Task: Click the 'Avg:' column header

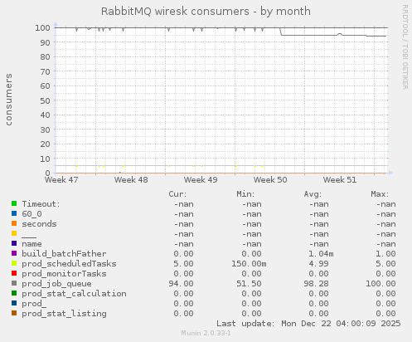Action: (313, 194)
